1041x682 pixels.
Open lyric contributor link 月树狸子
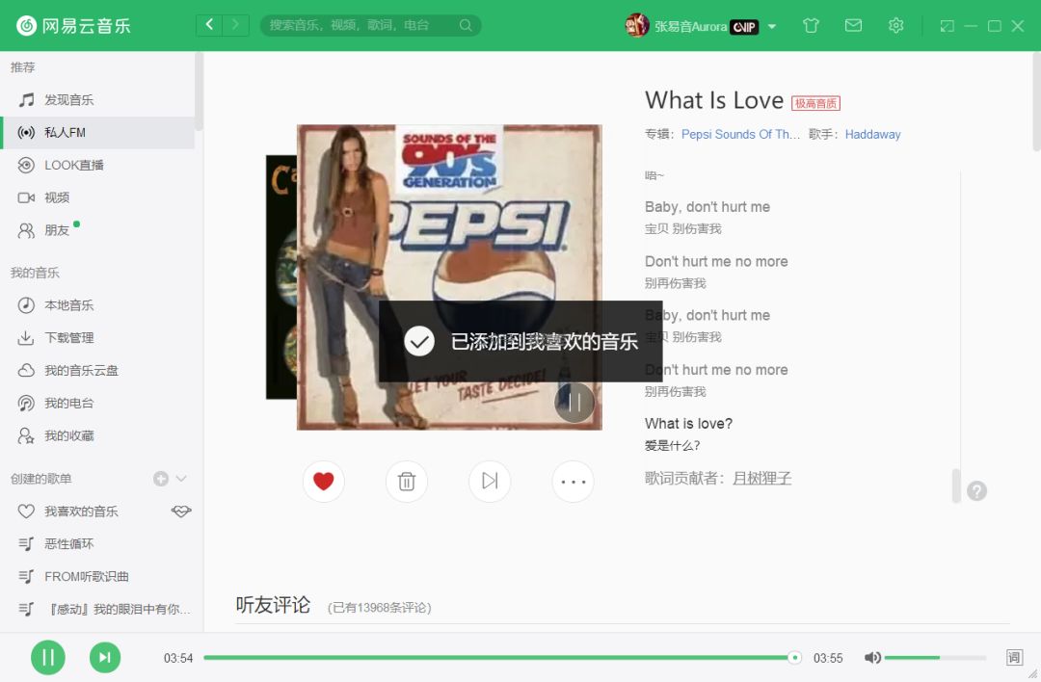761,478
